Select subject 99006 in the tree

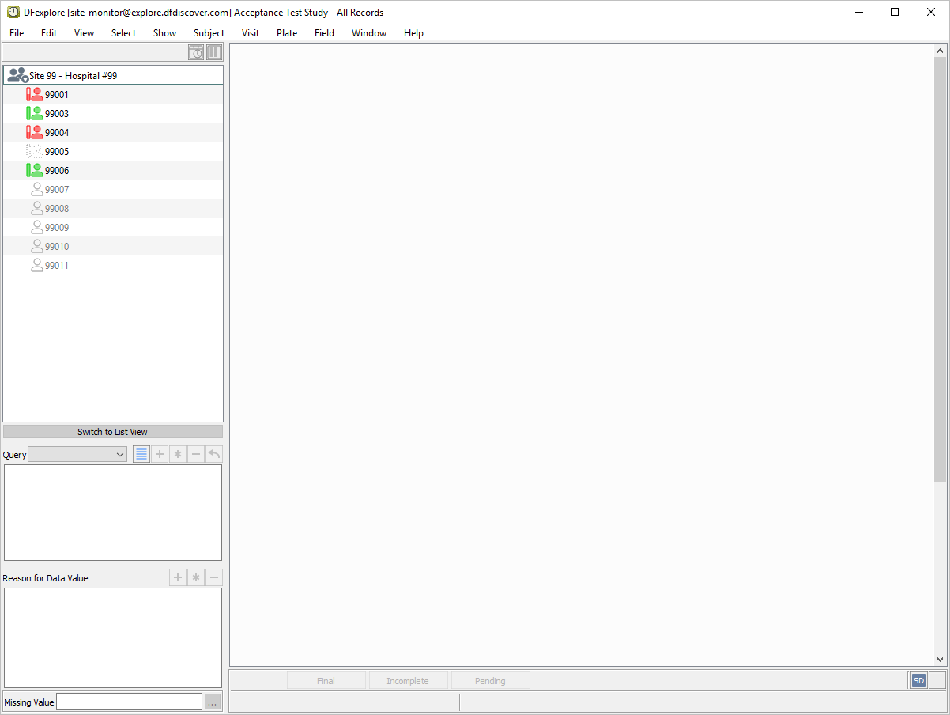click(57, 171)
